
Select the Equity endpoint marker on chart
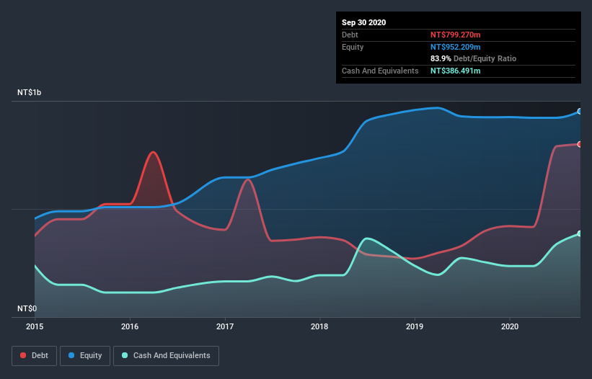coord(580,111)
